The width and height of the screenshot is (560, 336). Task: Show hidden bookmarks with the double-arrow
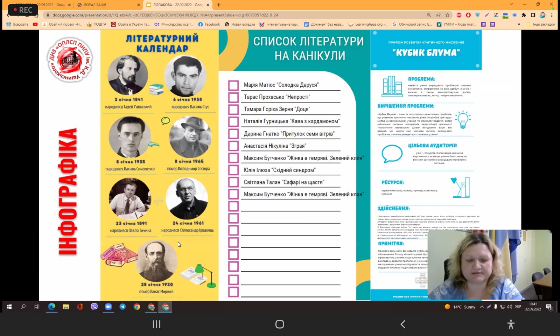519,24
